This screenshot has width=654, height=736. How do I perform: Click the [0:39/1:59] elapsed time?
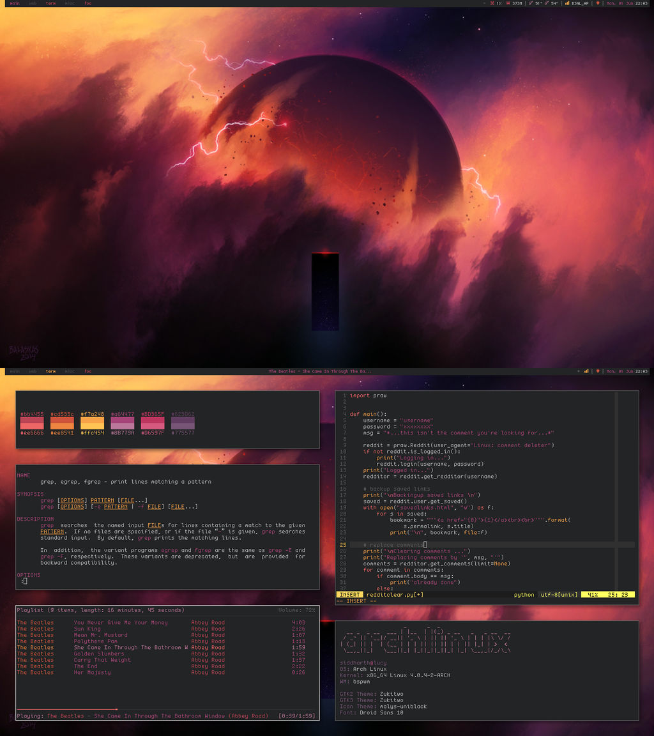point(297,716)
